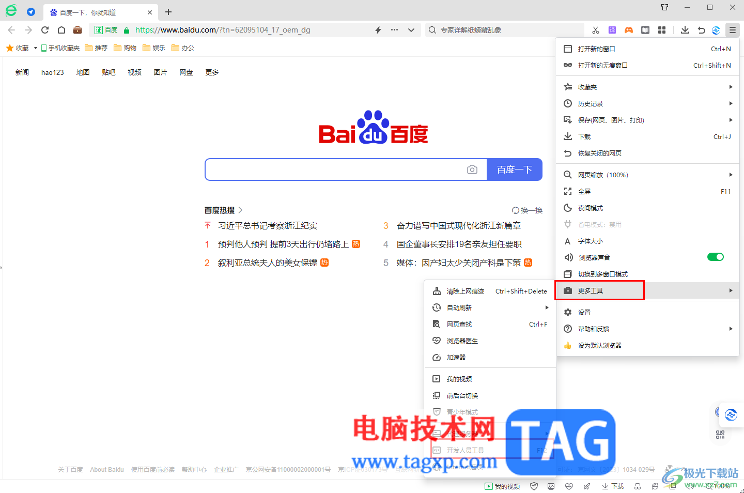
Task: Expand the 更多工具 submenu
Action: coord(647,290)
